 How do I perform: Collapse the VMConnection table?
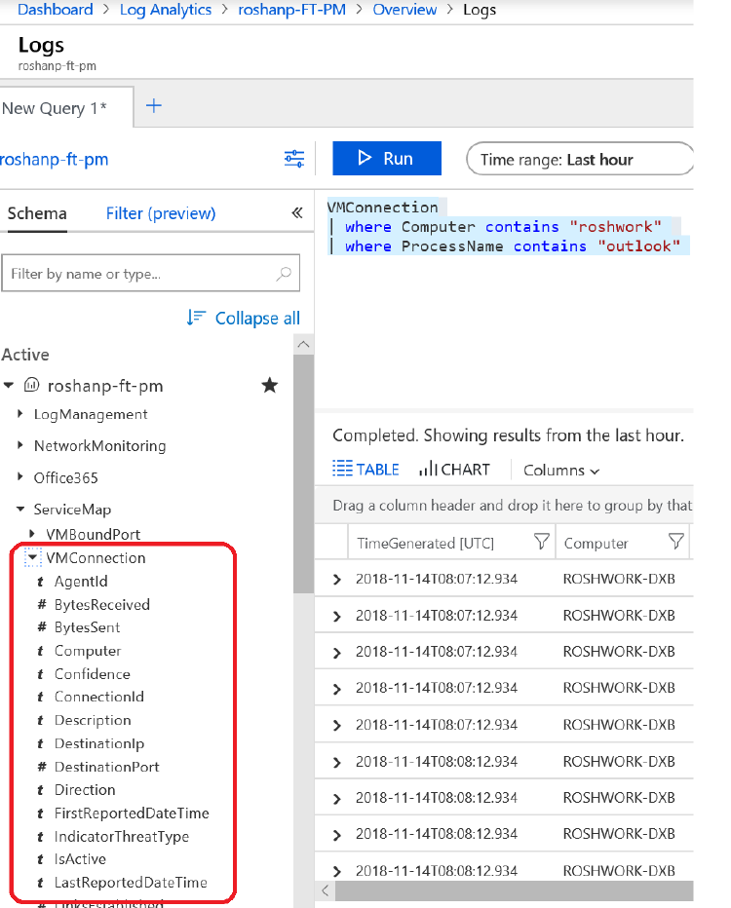[x=32, y=557]
